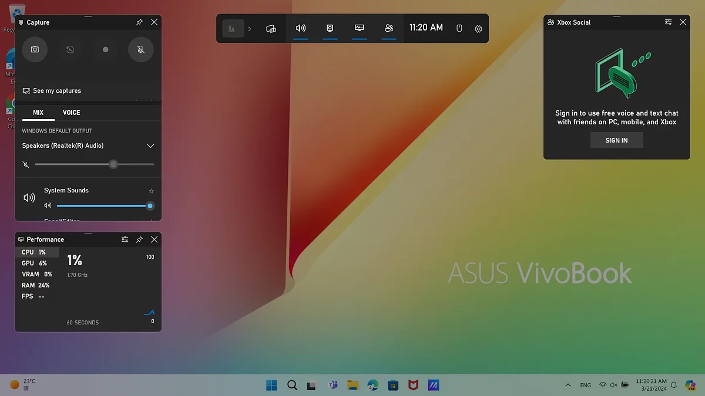Screen dimensions: 705x396
Task: Switch to the VOICE tab
Action: pyautogui.click(x=71, y=113)
